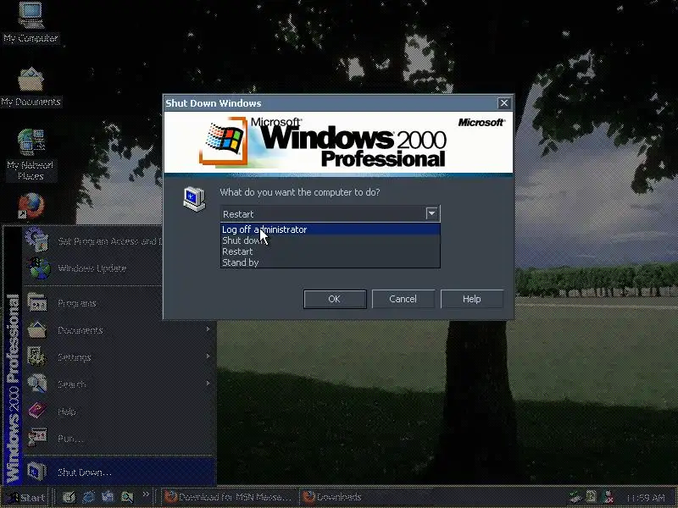Cancel the Shut Down Windows dialog
The width and height of the screenshot is (678, 508).
pyautogui.click(x=403, y=299)
